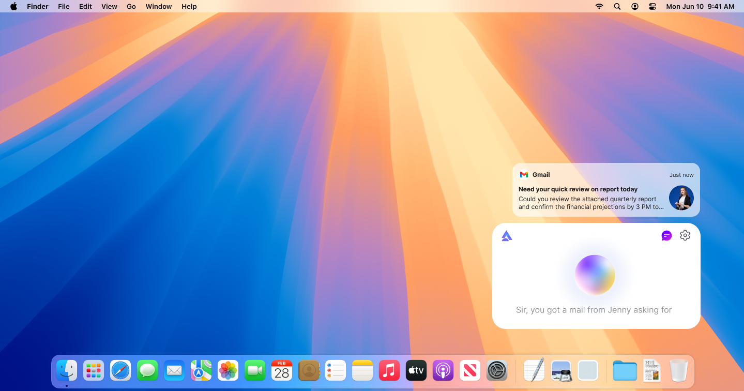Open the Window menu

(x=159, y=6)
